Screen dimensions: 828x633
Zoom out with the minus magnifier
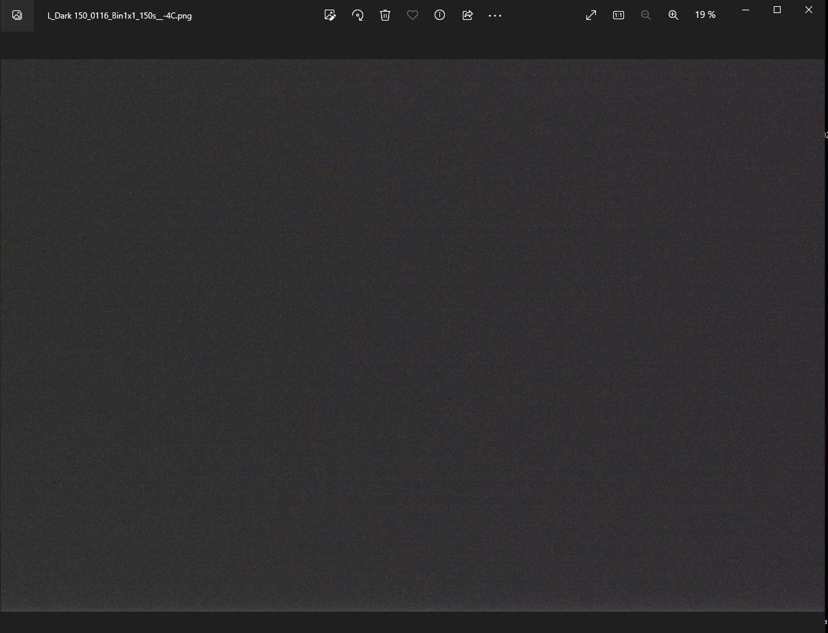tap(646, 15)
